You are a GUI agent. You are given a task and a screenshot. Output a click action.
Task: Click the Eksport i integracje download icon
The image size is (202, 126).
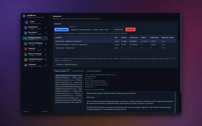(x=26, y=54)
